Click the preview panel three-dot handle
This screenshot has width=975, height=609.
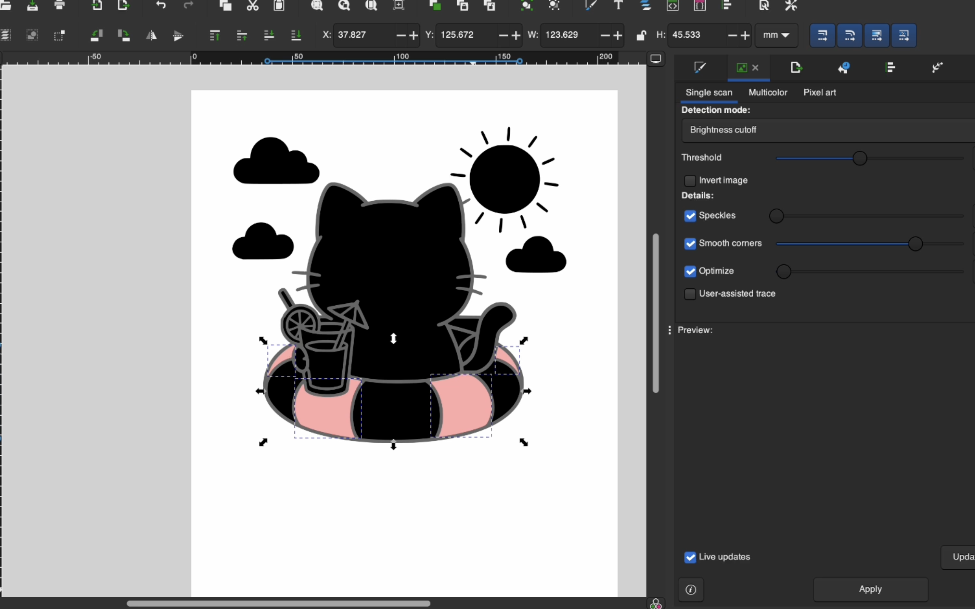669,330
